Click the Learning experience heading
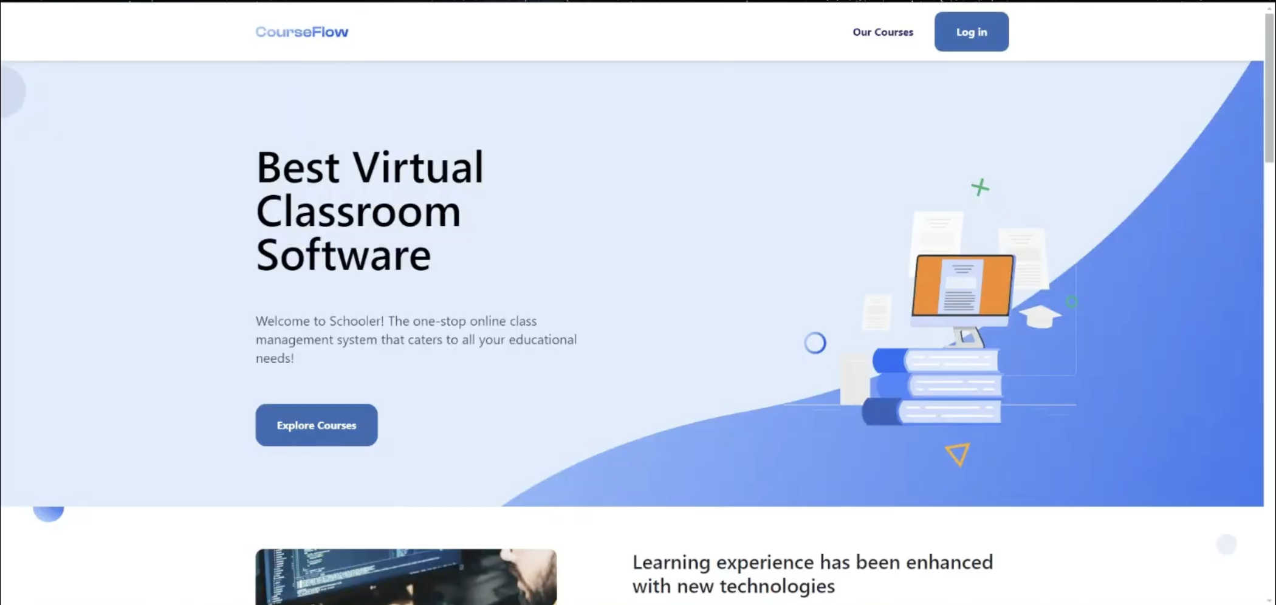Image resolution: width=1276 pixels, height=605 pixels. pyautogui.click(x=812, y=573)
